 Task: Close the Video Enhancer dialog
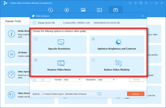(143, 16)
